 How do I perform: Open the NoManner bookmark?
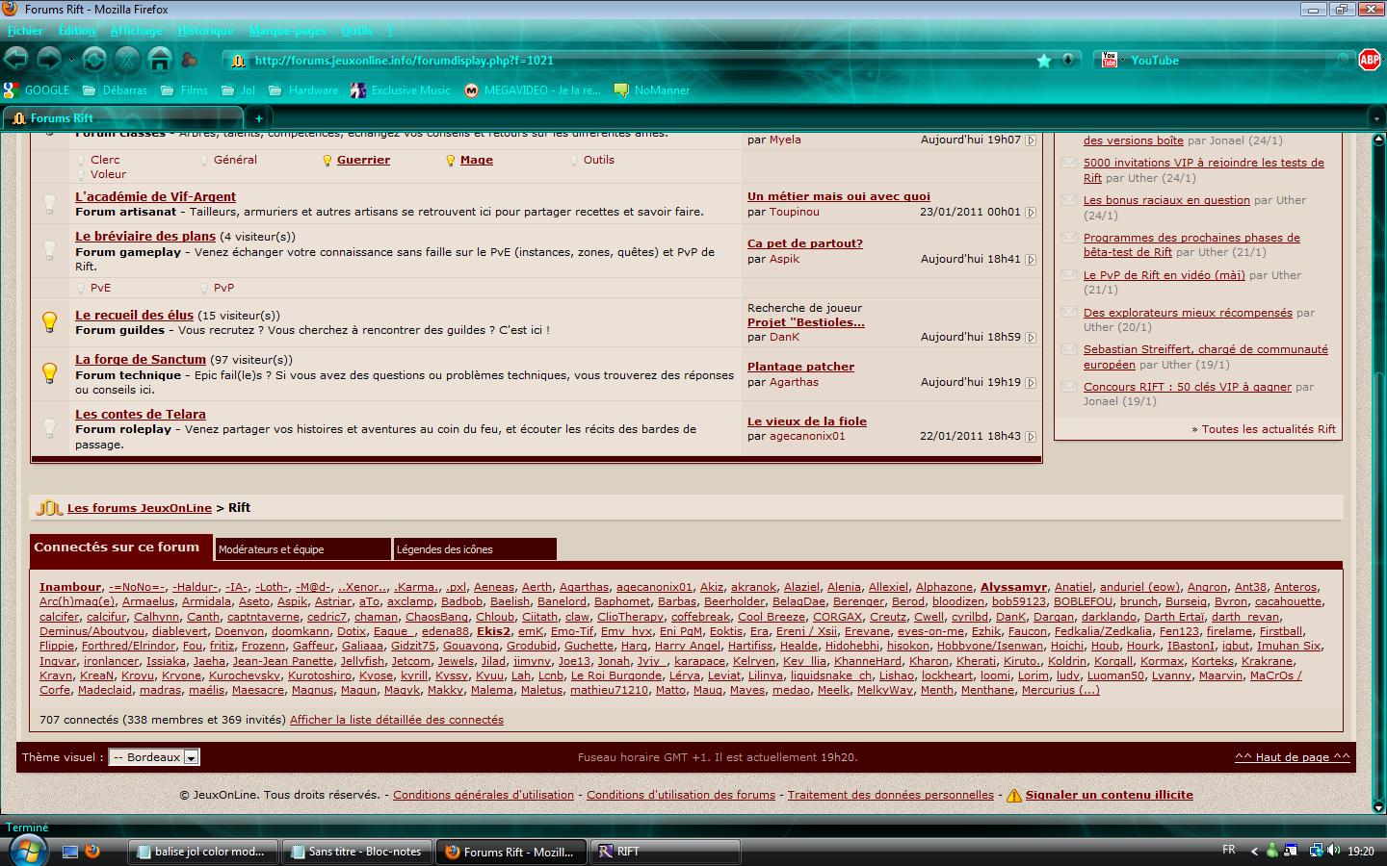click(652, 90)
